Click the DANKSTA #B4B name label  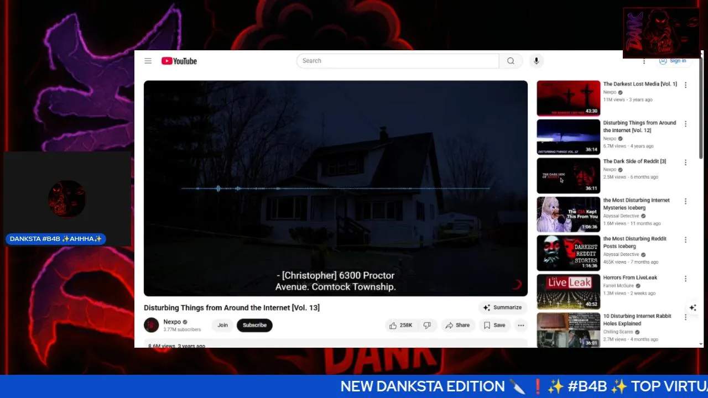click(56, 239)
